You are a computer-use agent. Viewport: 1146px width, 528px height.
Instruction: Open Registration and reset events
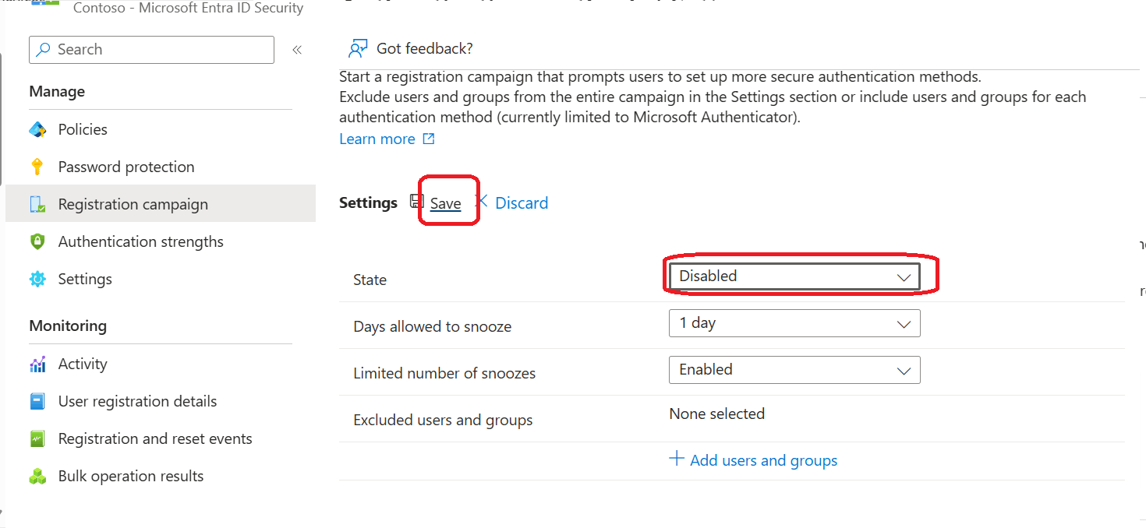(155, 438)
